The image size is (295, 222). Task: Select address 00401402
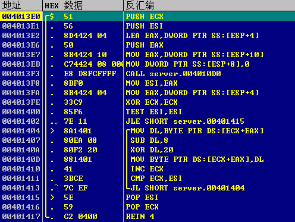click(x=21, y=121)
